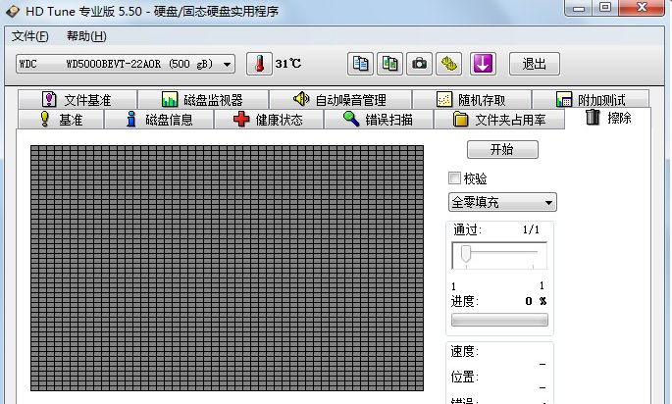Switch to the 基准 tab
Viewport: 672px width, 404px height.
pyautogui.click(x=61, y=119)
